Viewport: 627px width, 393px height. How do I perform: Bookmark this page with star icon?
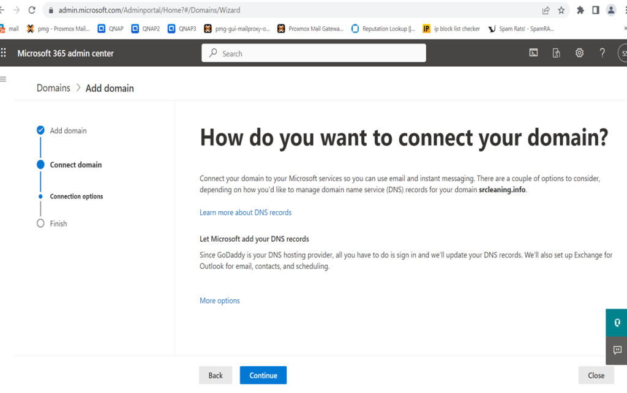coord(561,10)
